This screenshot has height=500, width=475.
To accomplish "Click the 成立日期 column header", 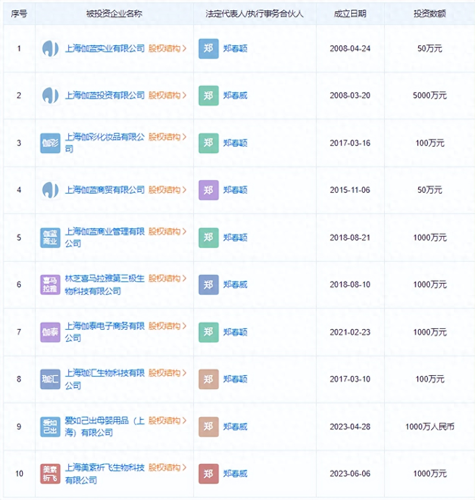I will point(350,14).
